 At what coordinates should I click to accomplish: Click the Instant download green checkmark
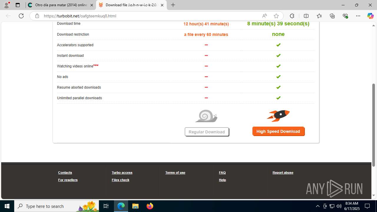278,55
